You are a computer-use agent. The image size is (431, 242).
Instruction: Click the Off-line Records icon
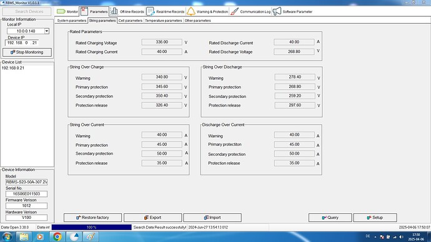pos(114,11)
